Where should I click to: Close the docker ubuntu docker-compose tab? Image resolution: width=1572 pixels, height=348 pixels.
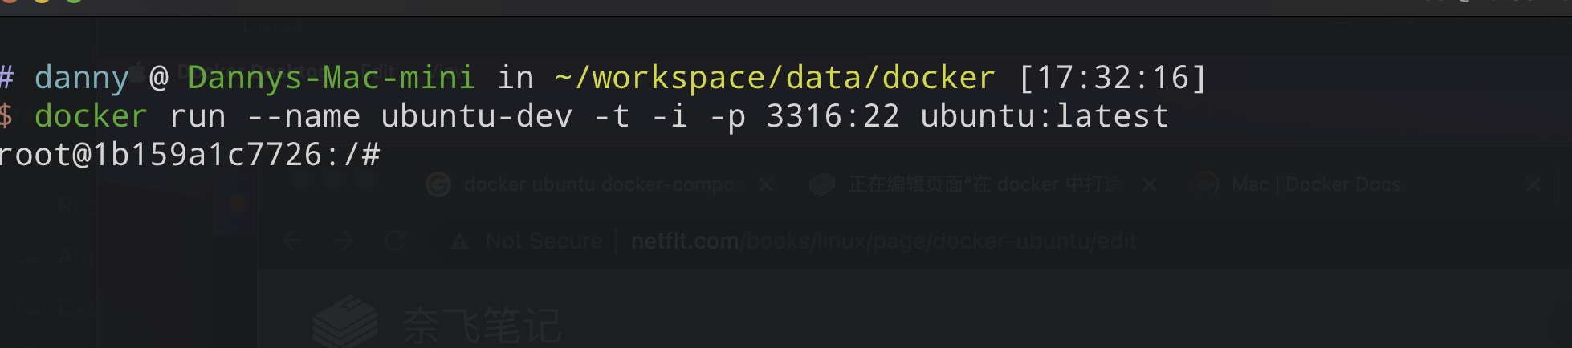766,185
